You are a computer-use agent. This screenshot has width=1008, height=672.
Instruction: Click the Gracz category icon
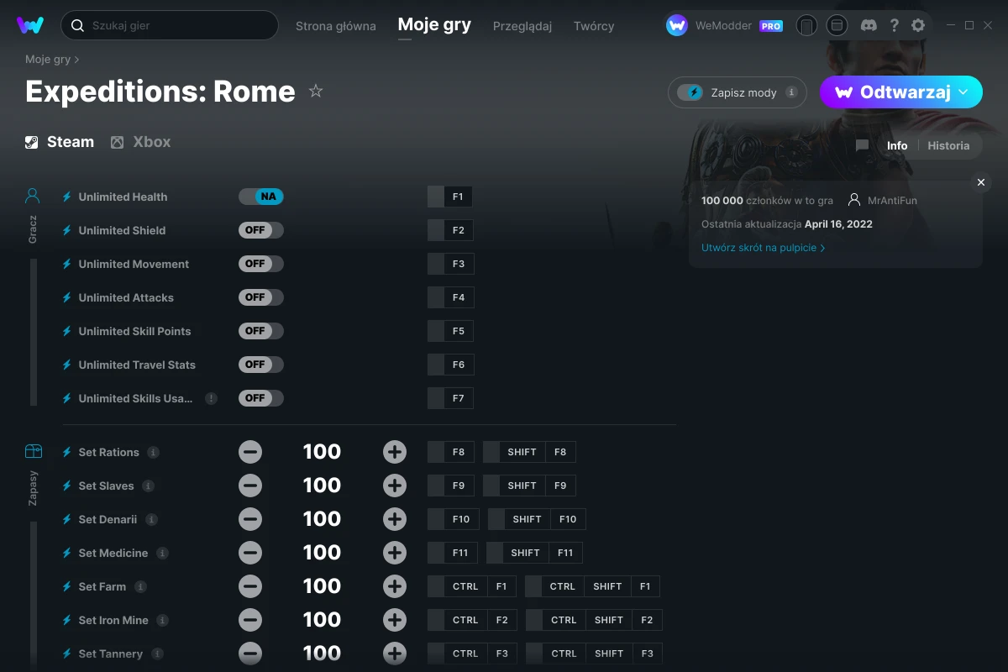(x=33, y=196)
